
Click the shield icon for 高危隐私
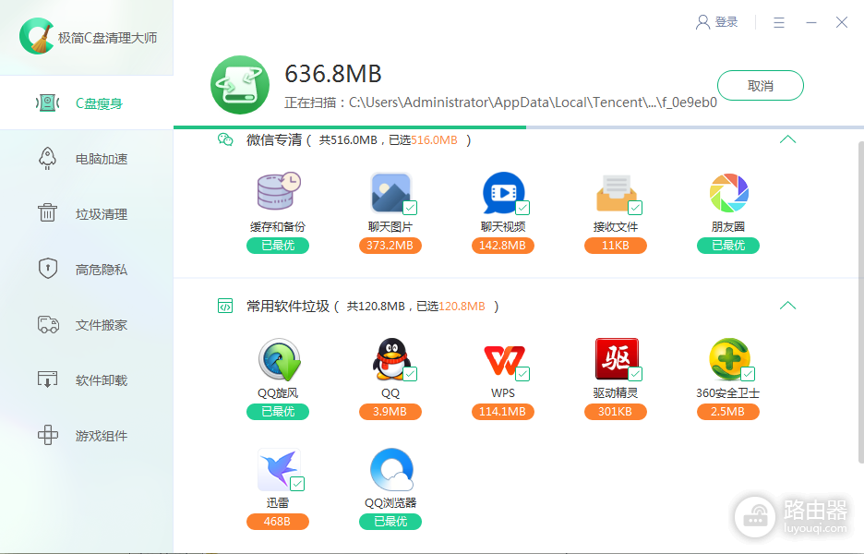[x=48, y=269]
